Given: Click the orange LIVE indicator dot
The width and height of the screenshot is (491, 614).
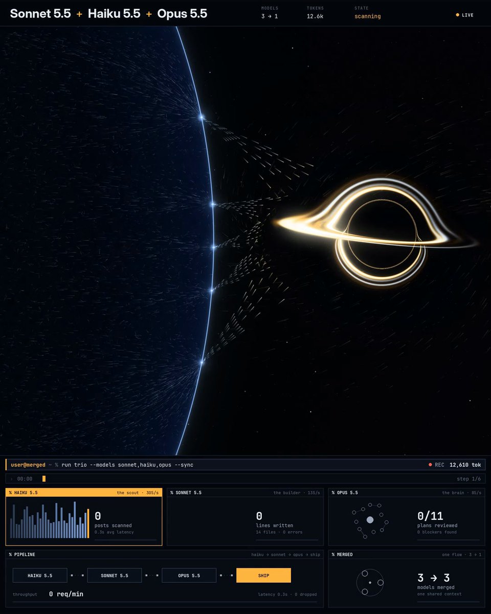Looking at the screenshot, I should pyautogui.click(x=457, y=15).
